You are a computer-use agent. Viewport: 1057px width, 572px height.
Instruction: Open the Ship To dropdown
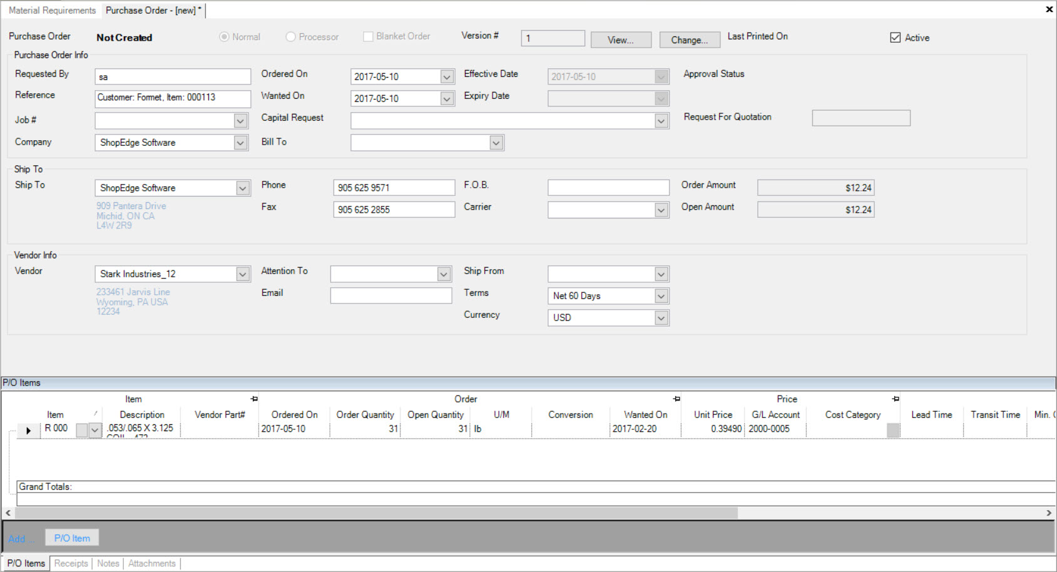pyautogui.click(x=243, y=188)
